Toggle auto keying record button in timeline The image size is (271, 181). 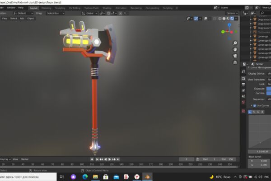[92, 159]
